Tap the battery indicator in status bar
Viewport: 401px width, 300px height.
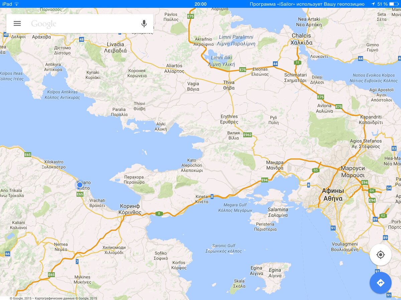[x=394, y=4]
